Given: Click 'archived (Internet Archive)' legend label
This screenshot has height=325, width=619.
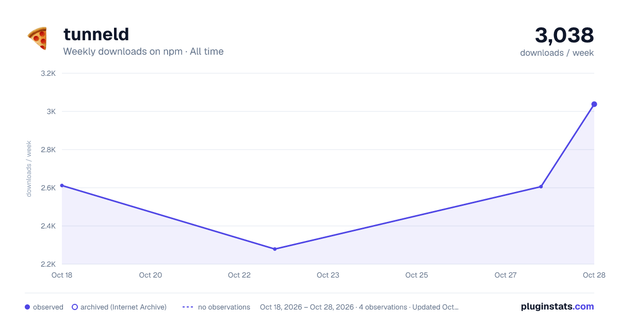Looking at the screenshot, I should [123, 307].
